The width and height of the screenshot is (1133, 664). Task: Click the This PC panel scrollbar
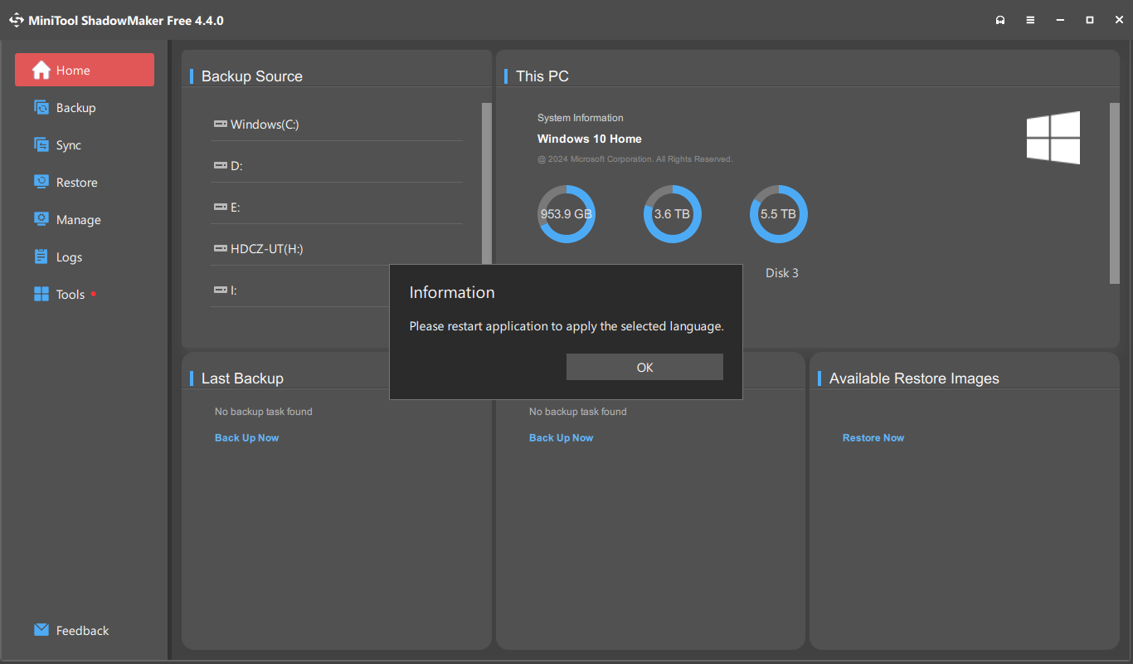pyautogui.click(x=1115, y=193)
